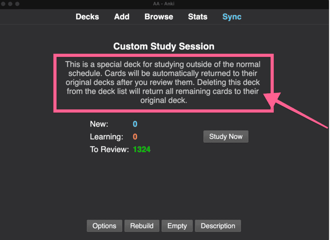
Task: Click the green 1324 review count
Action: (x=142, y=149)
